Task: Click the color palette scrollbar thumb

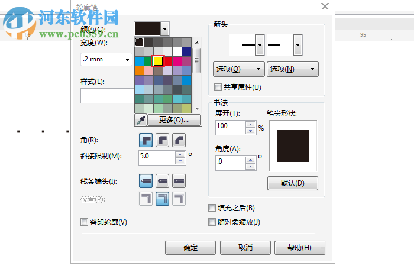Action: (197, 60)
